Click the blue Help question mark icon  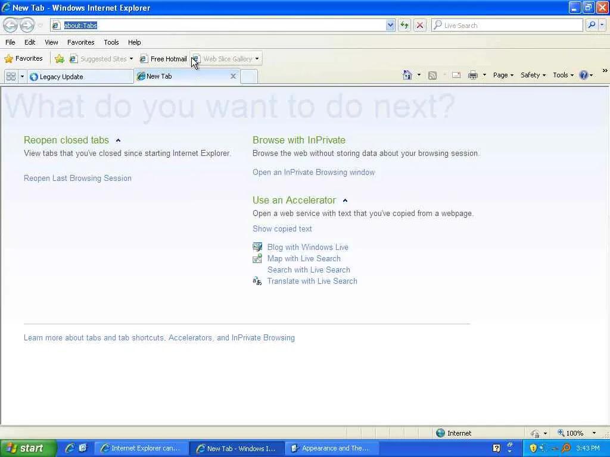coord(584,75)
